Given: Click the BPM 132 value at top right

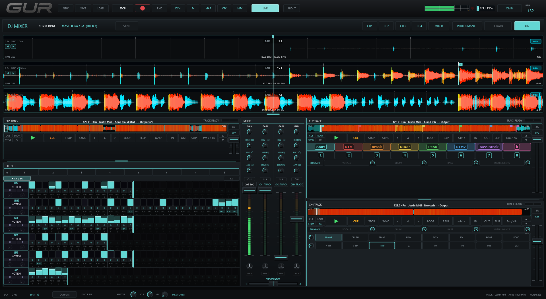Looking at the screenshot, I should pyautogui.click(x=530, y=11).
